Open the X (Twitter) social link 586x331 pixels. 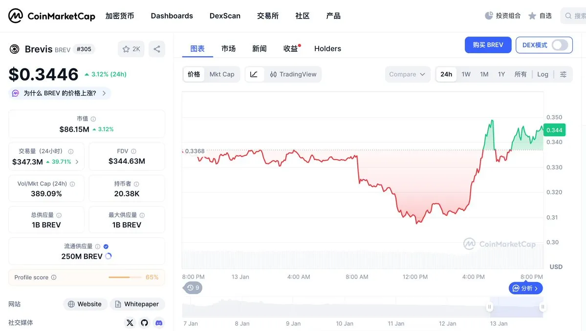(x=130, y=323)
